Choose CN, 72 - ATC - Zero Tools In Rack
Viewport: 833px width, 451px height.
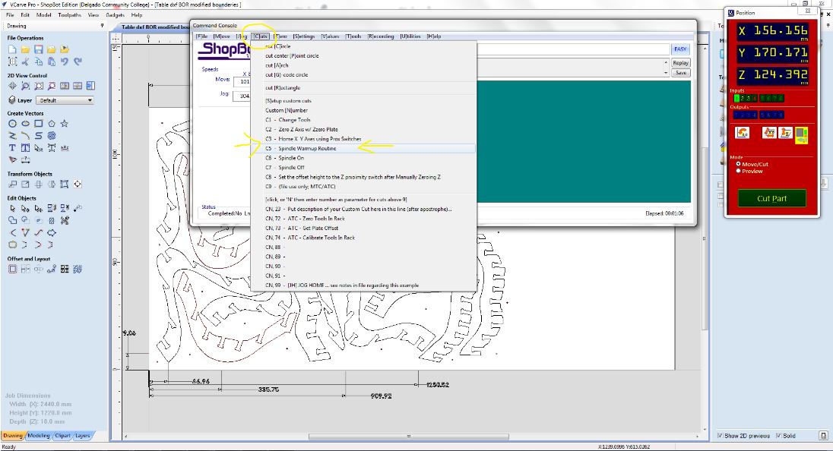(x=363, y=219)
